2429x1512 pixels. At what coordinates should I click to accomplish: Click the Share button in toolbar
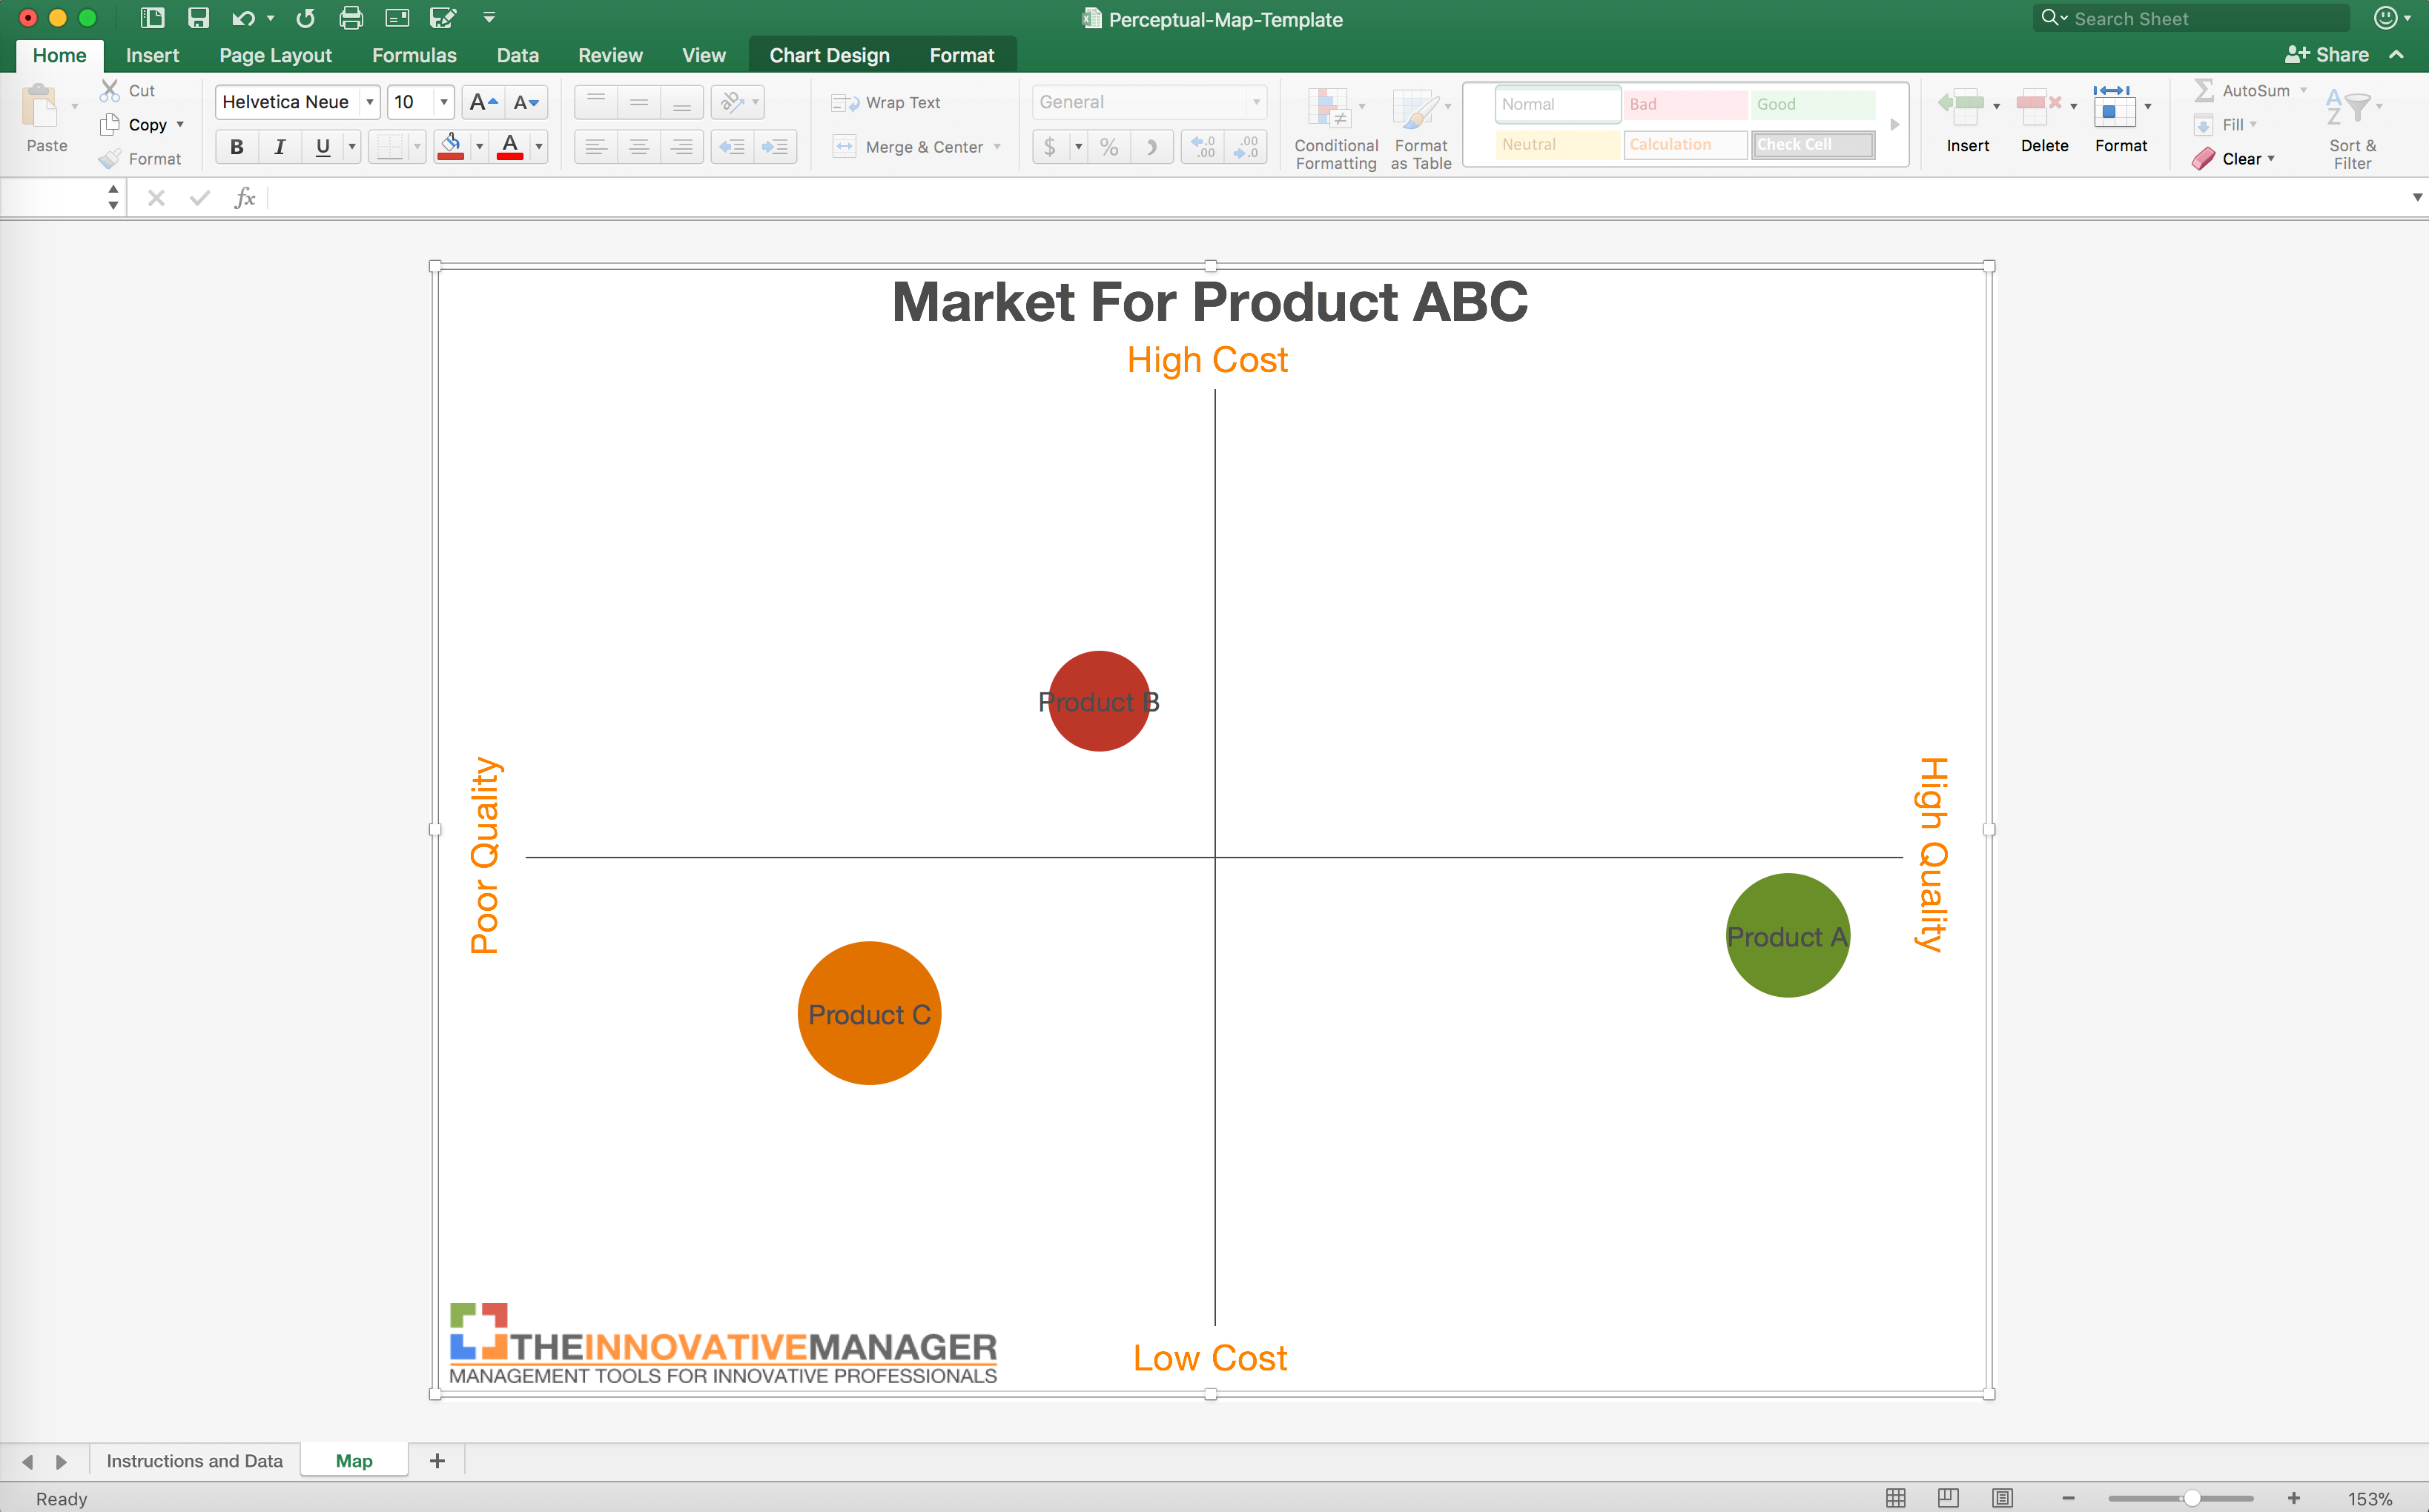pos(2330,53)
